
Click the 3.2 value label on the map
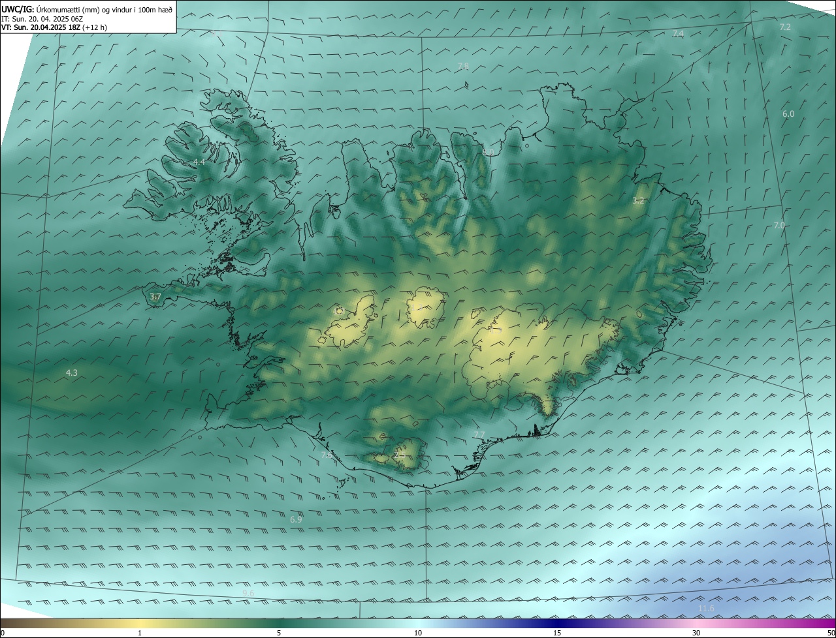click(638, 201)
